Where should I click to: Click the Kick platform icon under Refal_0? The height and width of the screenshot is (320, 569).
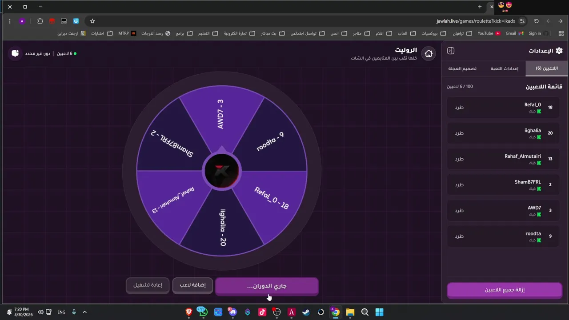539,111
